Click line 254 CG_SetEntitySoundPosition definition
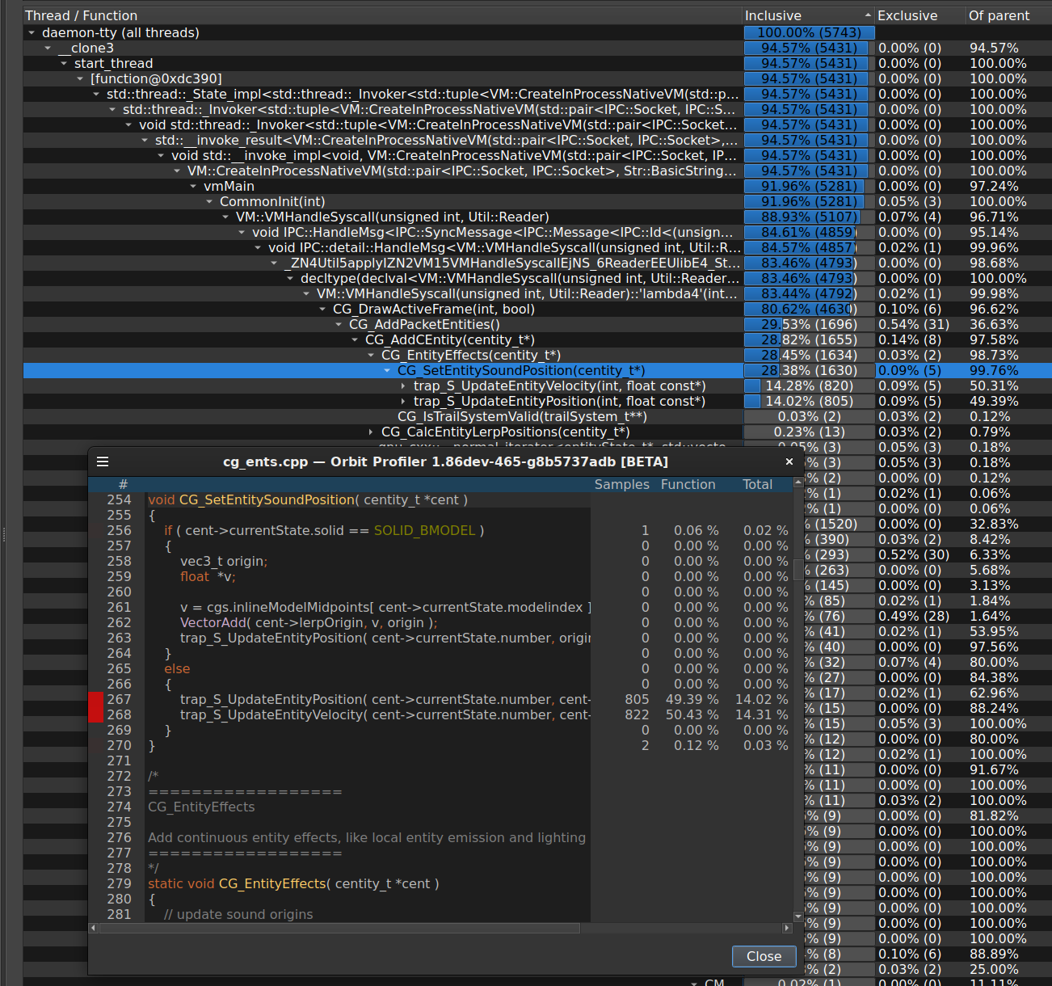This screenshot has width=1052, height=986. click(x=307, y=500)
